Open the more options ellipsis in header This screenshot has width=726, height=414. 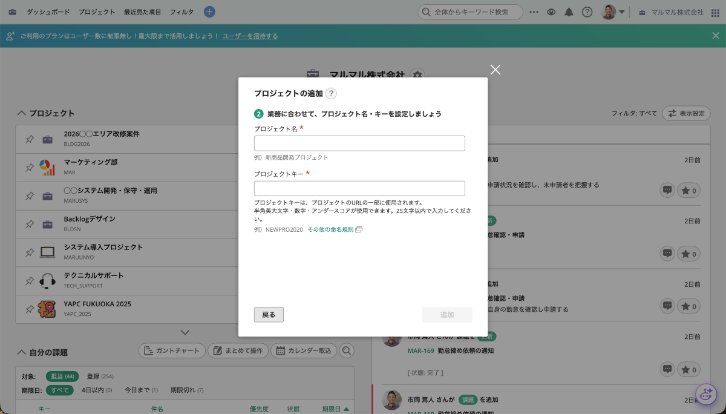[534, 12]
